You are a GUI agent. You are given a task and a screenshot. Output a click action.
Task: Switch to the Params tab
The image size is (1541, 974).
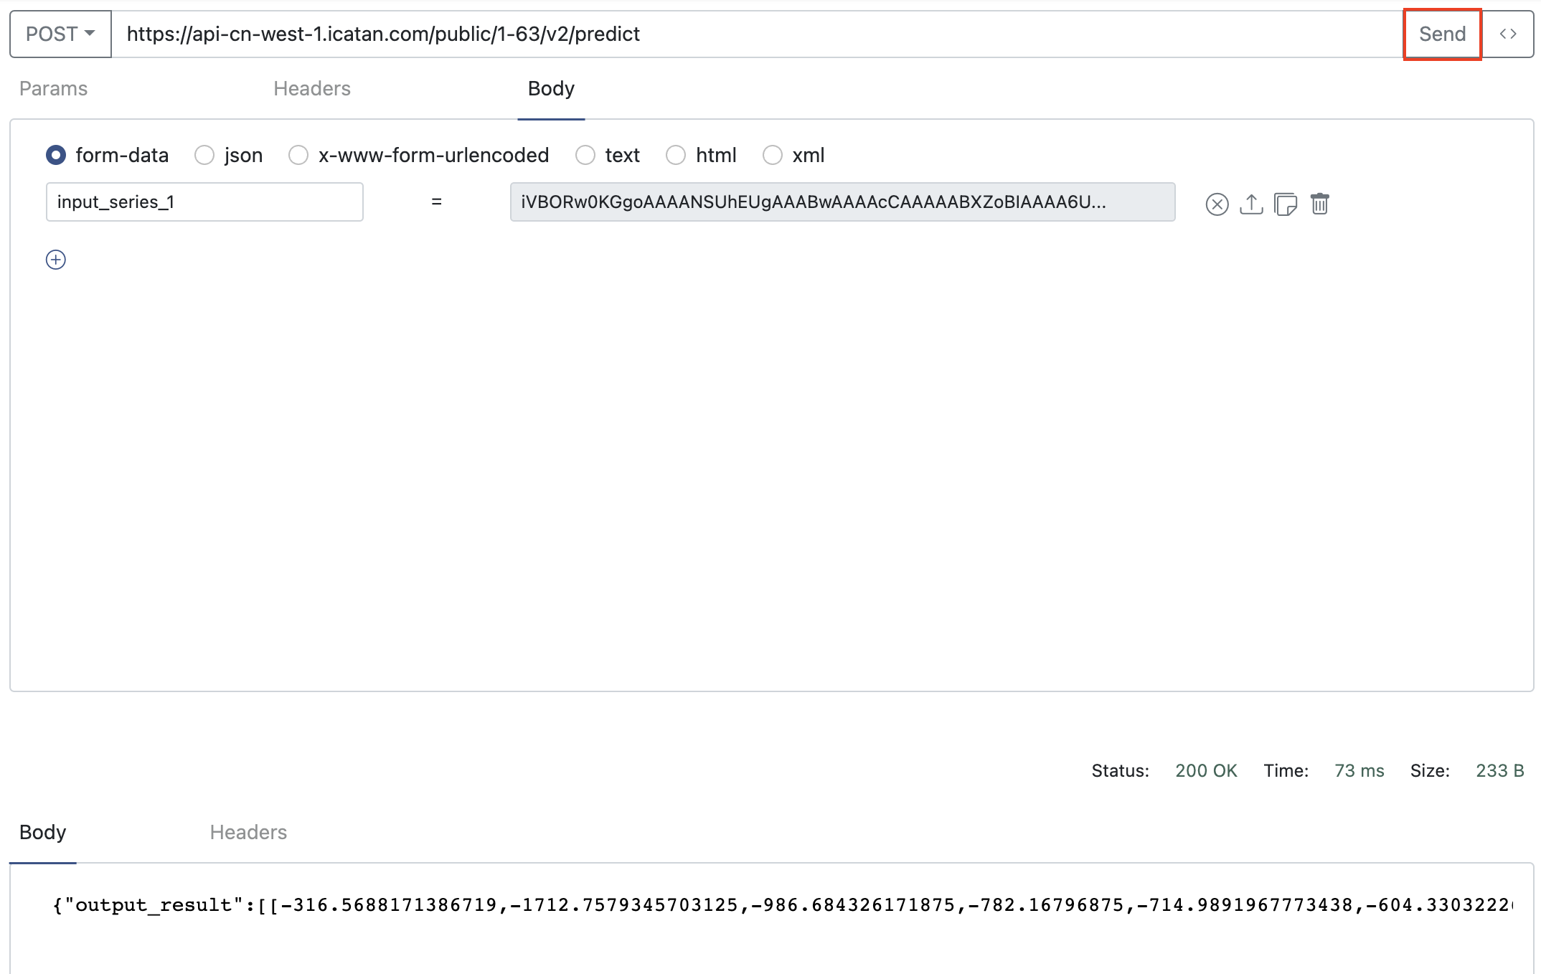[53, 88]
